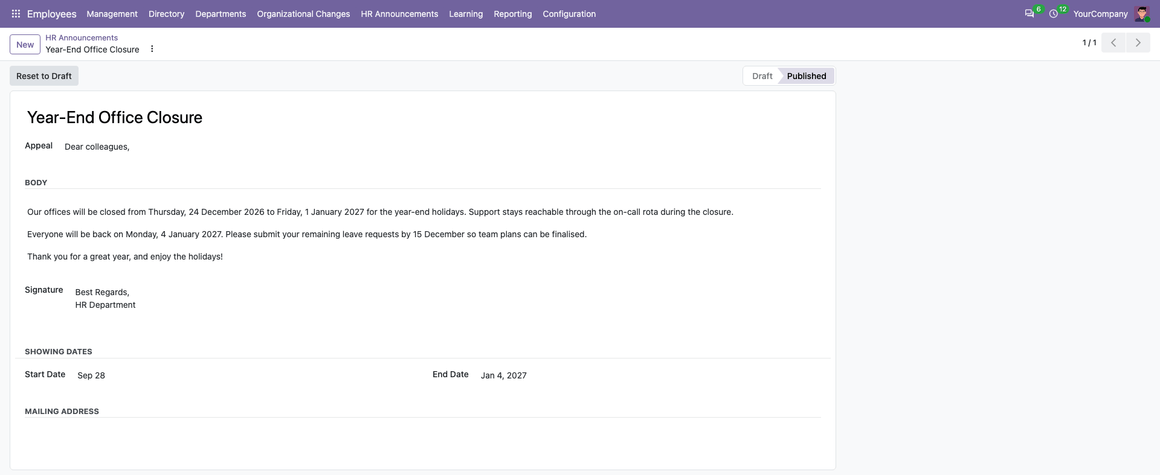
Task: Click the breadcrumb text Year-End Office Closure
Action: point(92,49)
